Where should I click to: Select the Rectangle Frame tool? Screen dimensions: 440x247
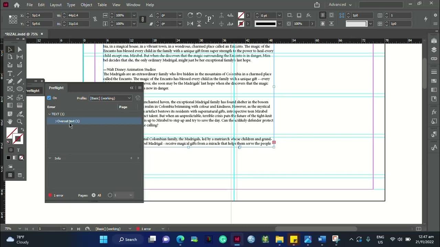tap(10, 89)
